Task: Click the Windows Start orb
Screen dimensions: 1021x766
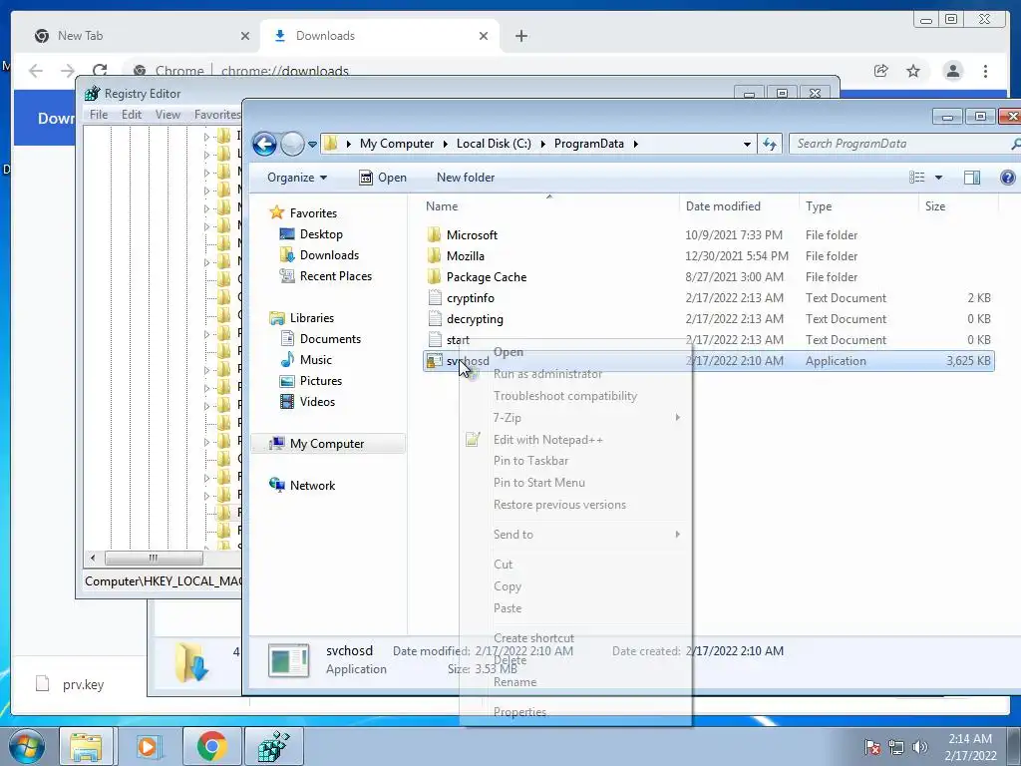Action: coord(27,746)
